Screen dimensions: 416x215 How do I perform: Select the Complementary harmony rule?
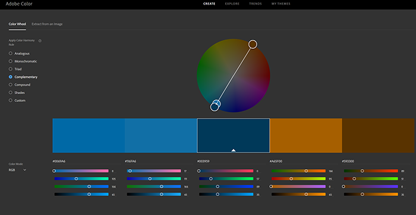(x=23, y=77)
